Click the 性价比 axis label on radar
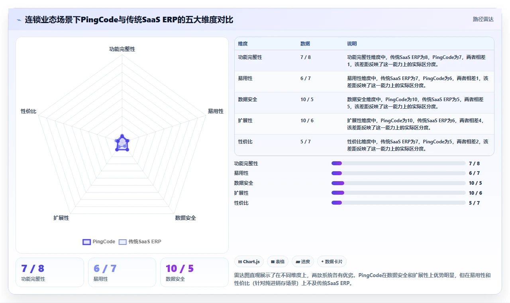 29,111
